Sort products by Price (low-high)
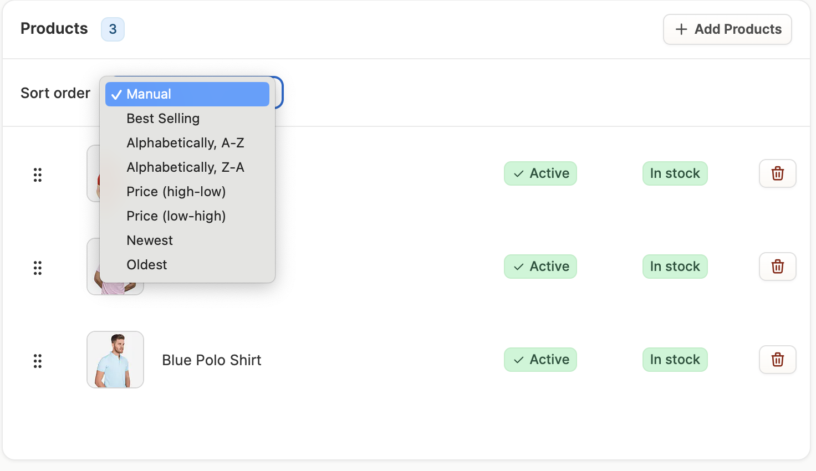Screen dimensions: 816x471 pos(176,216)
